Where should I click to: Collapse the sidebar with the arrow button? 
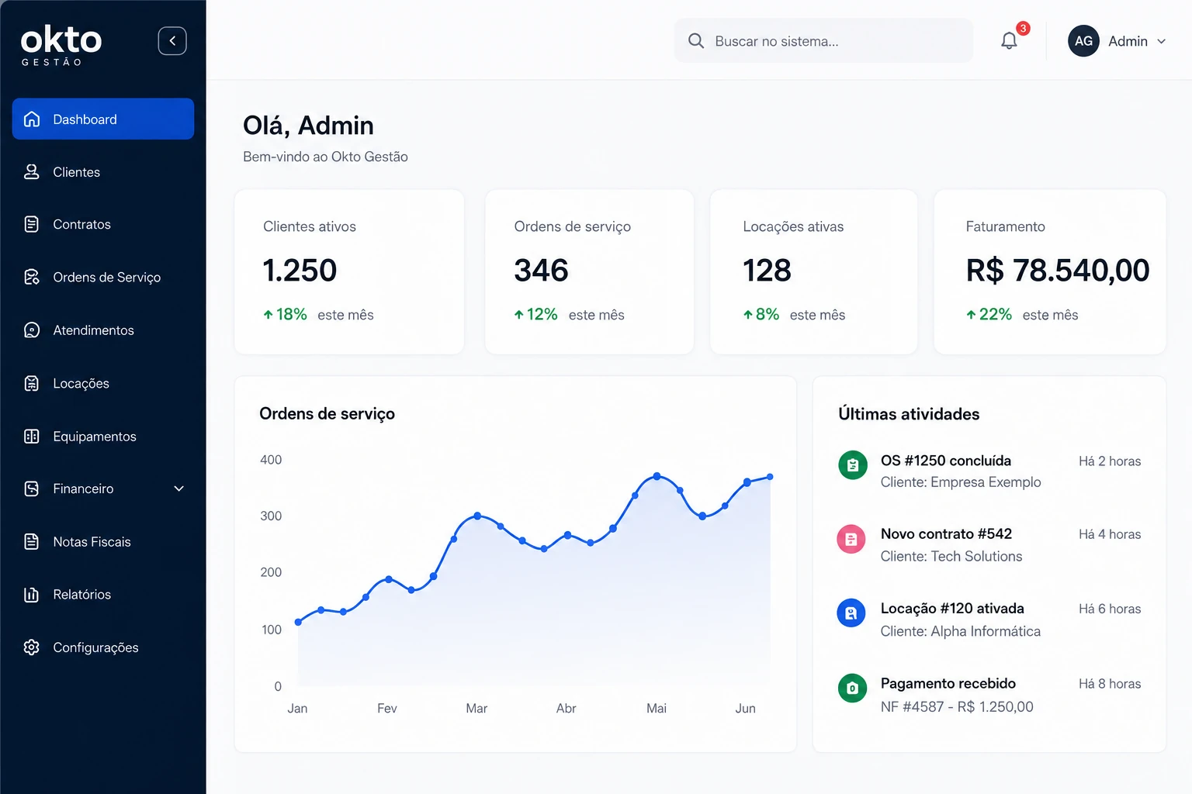coord(172,41)
